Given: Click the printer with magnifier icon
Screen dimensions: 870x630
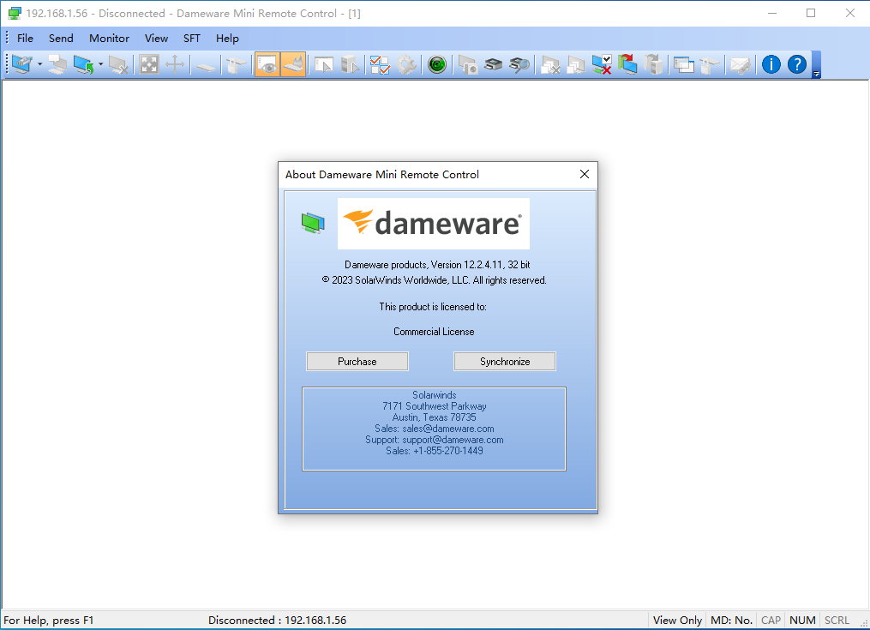Looking at the screenshot, I should click(x=520, y=64).
